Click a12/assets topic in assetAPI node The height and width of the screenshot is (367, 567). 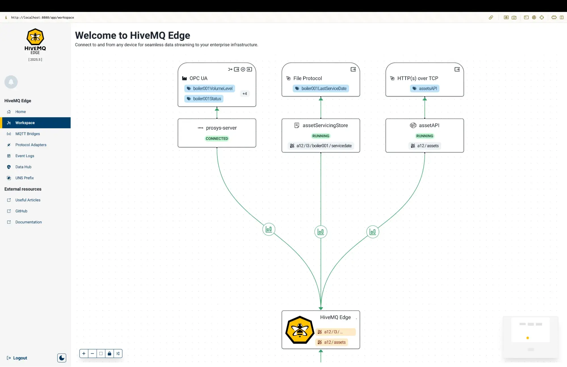pos(425,146)
